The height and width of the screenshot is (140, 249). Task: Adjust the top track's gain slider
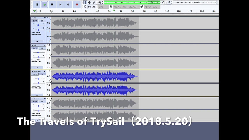tap(38, 25)
